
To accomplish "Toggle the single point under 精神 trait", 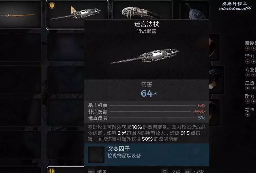I will point(248,115).
